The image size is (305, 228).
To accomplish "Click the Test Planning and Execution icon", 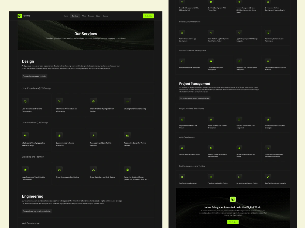I will pos(182,177).
